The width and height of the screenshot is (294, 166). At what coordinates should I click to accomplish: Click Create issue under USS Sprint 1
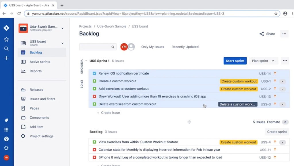pyautogui.click(x=108, y=113)
